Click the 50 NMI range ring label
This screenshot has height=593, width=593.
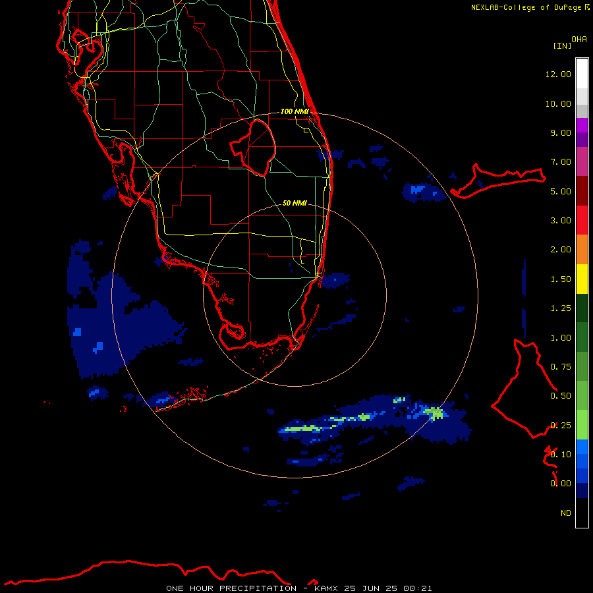point(295,203)
